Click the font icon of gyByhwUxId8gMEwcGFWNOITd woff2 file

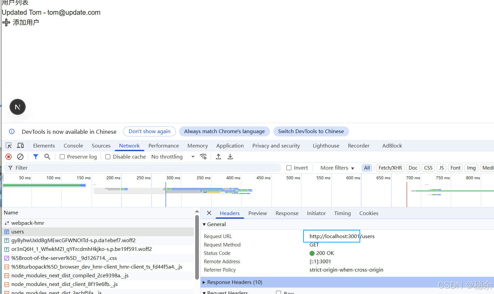pos(7,240)
